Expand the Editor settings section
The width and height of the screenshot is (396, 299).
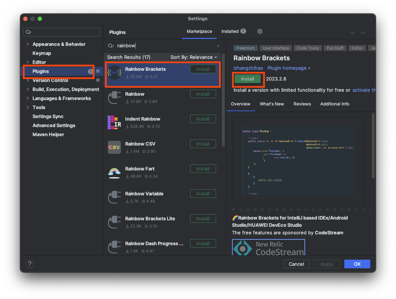(x=28, y=62)
